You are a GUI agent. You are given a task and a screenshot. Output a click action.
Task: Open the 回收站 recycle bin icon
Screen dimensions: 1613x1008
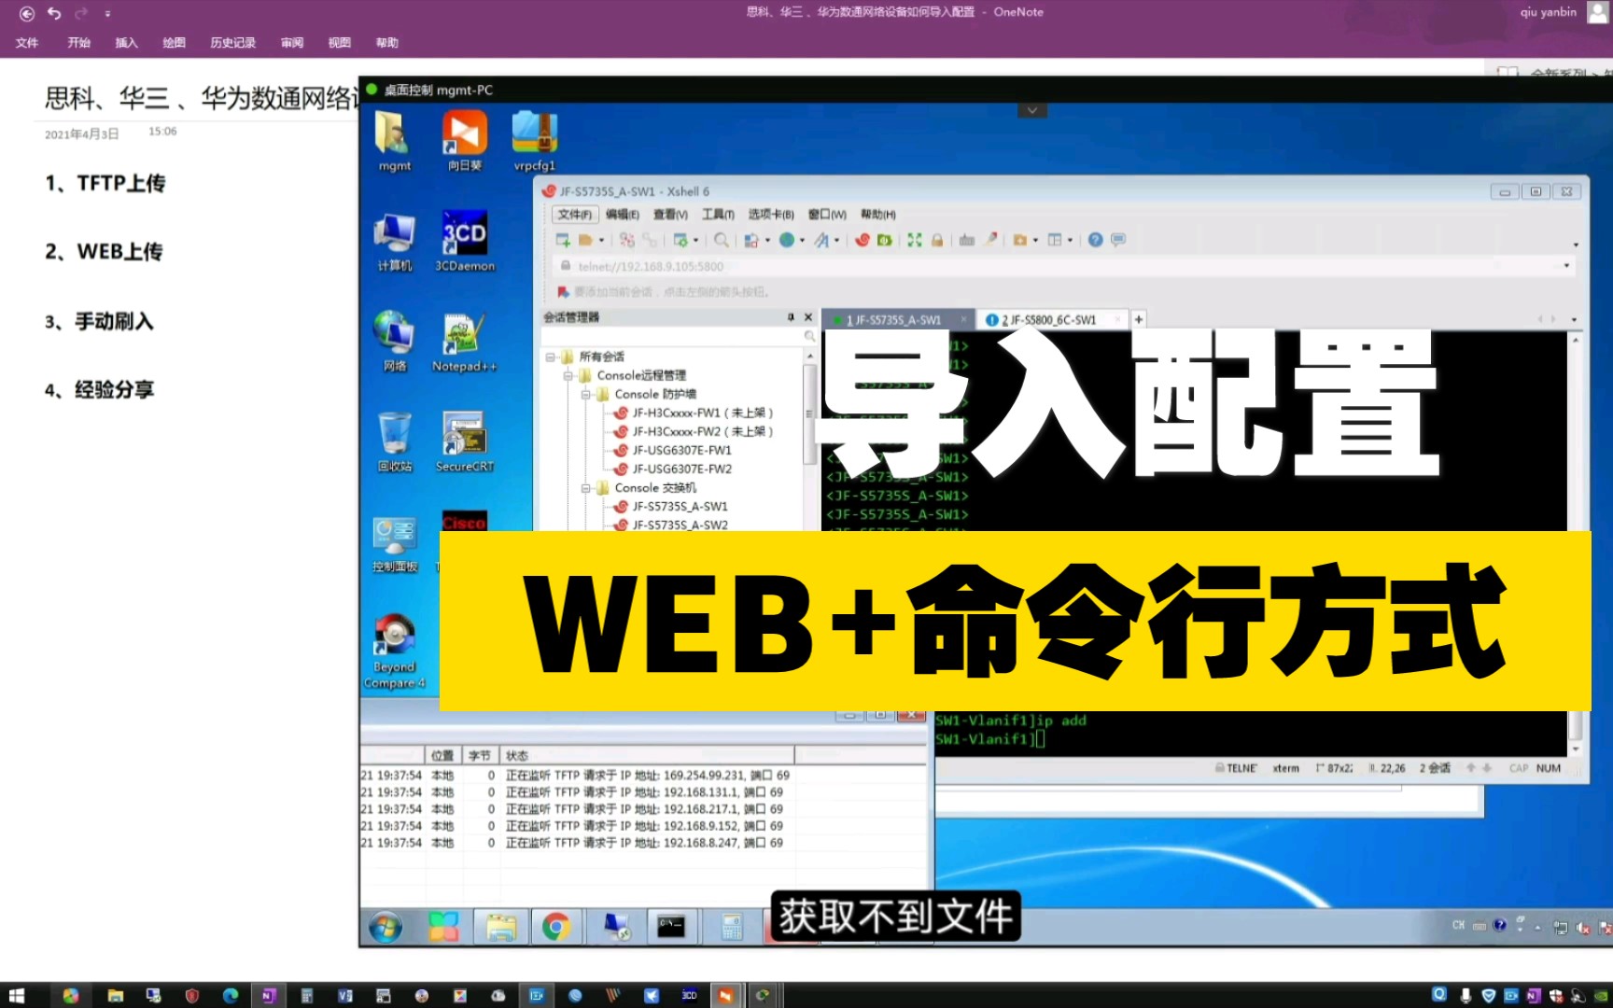click(395, 441)
